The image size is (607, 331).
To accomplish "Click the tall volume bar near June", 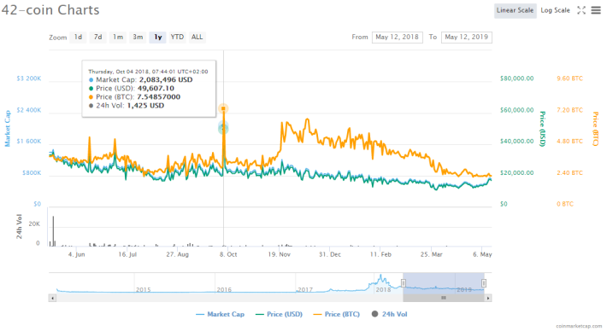I will click(x=53, y=231).
